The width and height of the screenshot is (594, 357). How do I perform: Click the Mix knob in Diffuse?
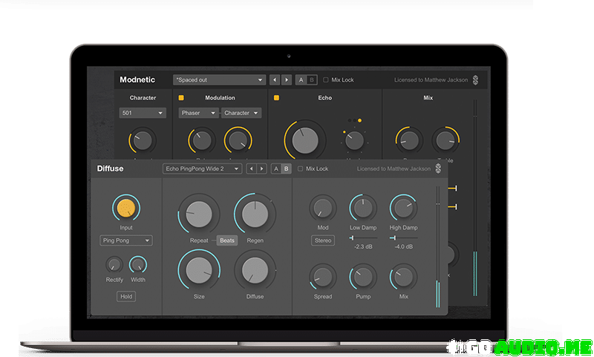click(404, 277)
